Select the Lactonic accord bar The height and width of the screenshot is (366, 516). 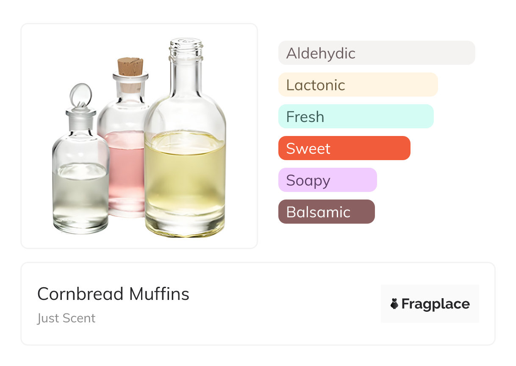click(x=358, y=85)
